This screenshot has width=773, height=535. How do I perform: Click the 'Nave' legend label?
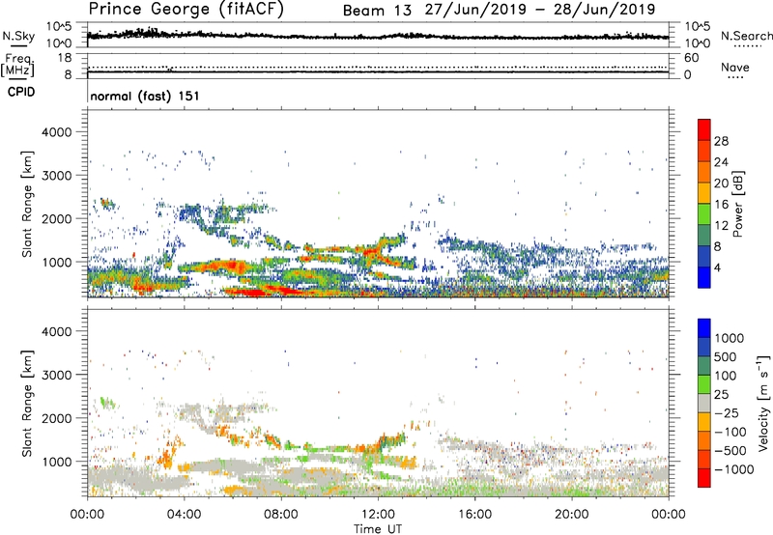(735, 68)
